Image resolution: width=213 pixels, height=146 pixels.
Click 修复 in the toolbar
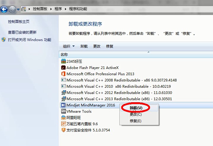click(x=110, y=46)
